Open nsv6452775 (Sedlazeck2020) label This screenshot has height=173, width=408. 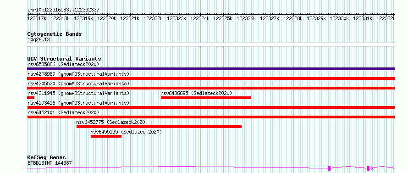tap(112, 122)
